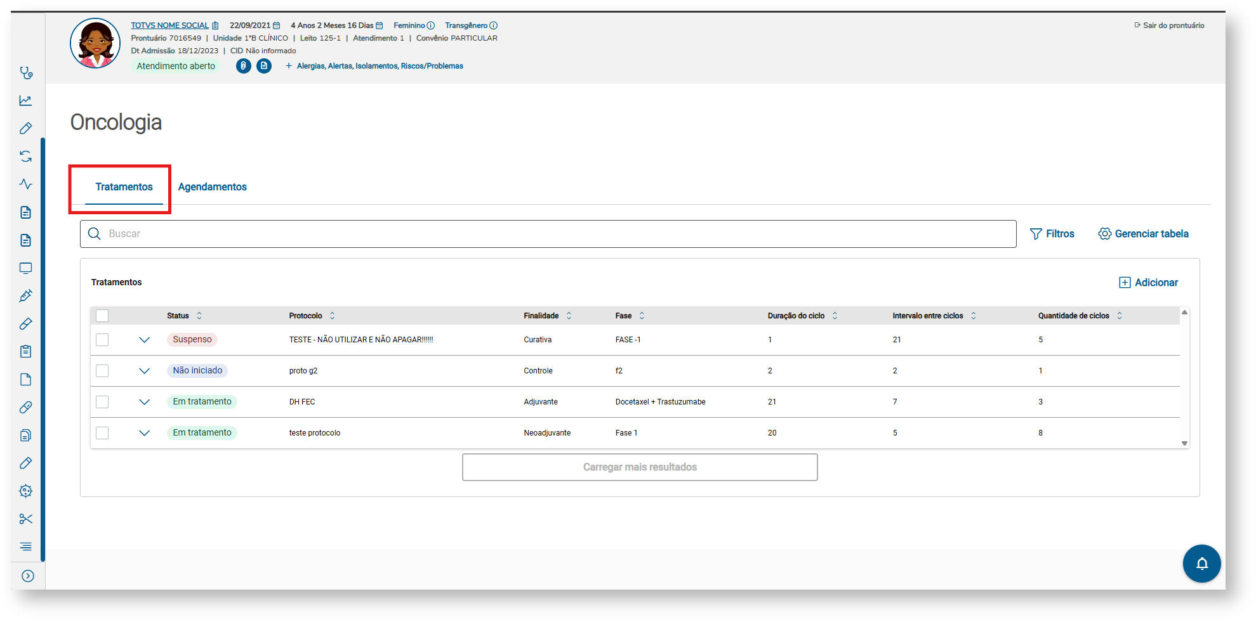The image size is (1256, 620).
Task: Open the line chart sidebar icon
Action: pyautogui.click(x=26, y=101)
